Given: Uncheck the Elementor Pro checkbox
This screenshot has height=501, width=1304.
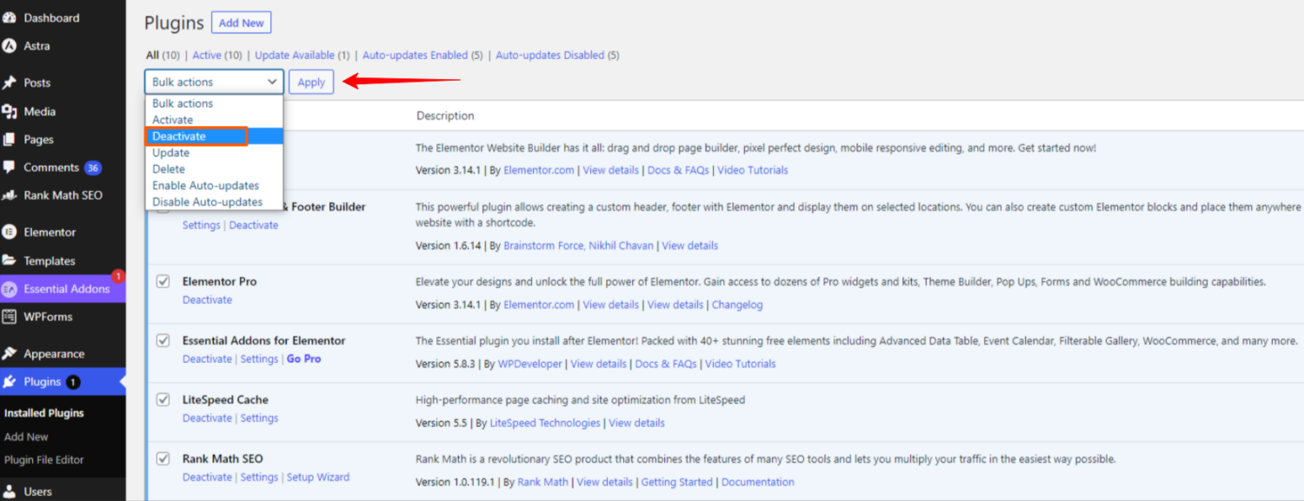Looking at the screenshot, I should [x=163, y=281].
